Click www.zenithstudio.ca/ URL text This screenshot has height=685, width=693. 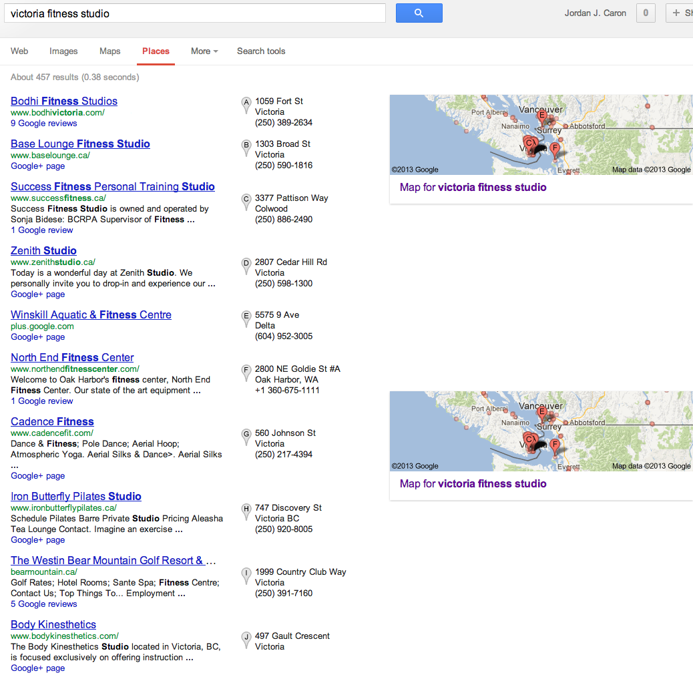tap(53, 262)
